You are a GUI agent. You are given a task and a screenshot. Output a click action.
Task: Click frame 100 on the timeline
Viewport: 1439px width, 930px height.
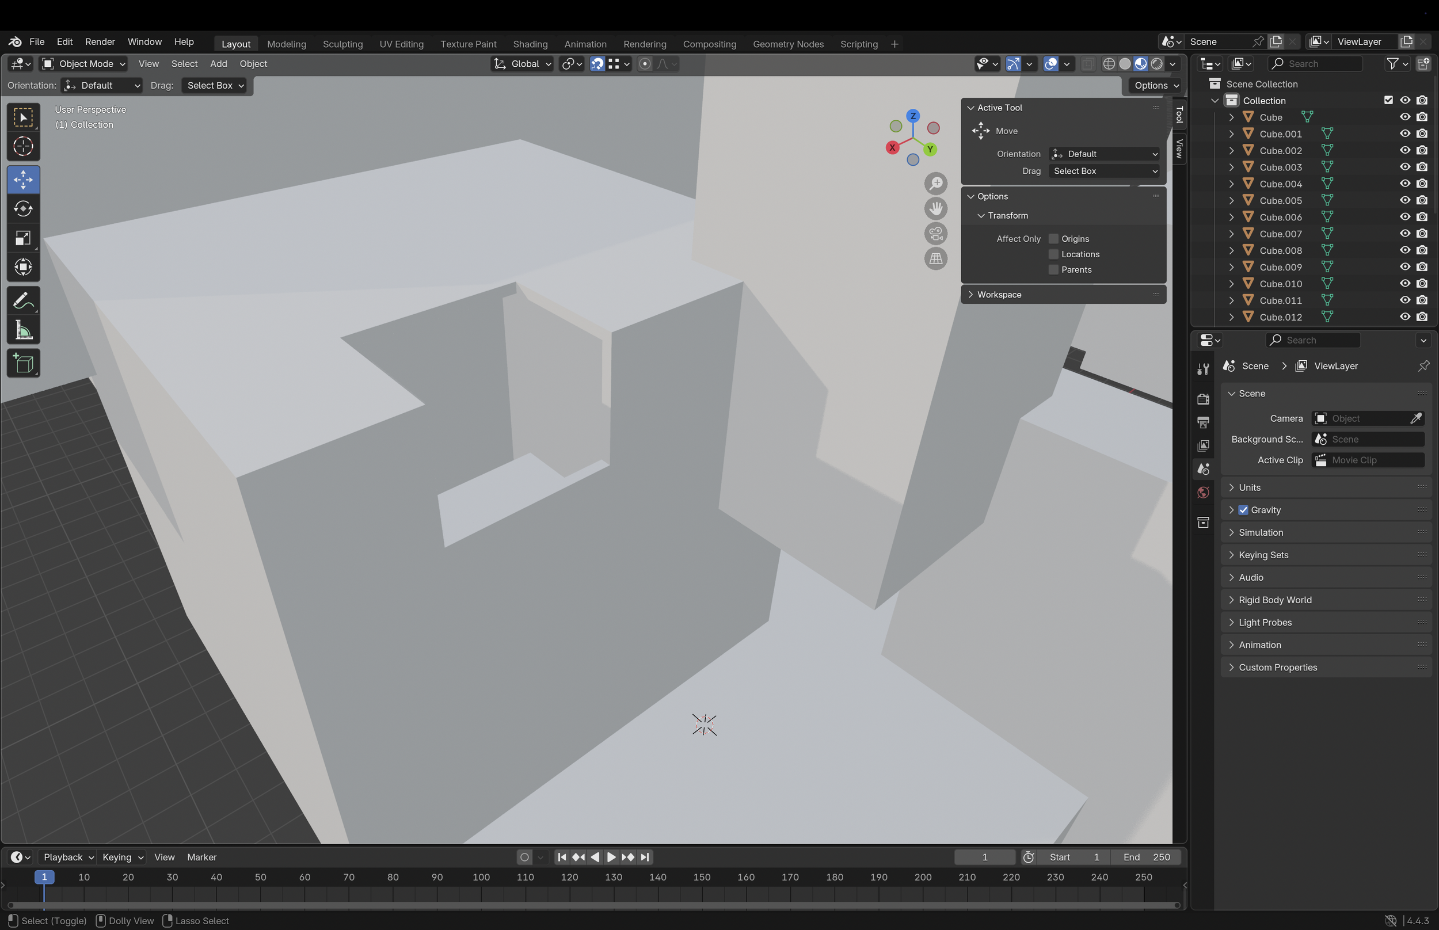point(481,878)
